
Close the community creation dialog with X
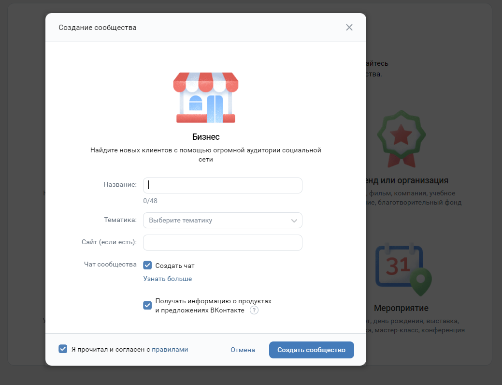[349, 28]
